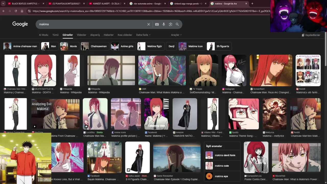Select related search makima cute

[x=222, y=166]
